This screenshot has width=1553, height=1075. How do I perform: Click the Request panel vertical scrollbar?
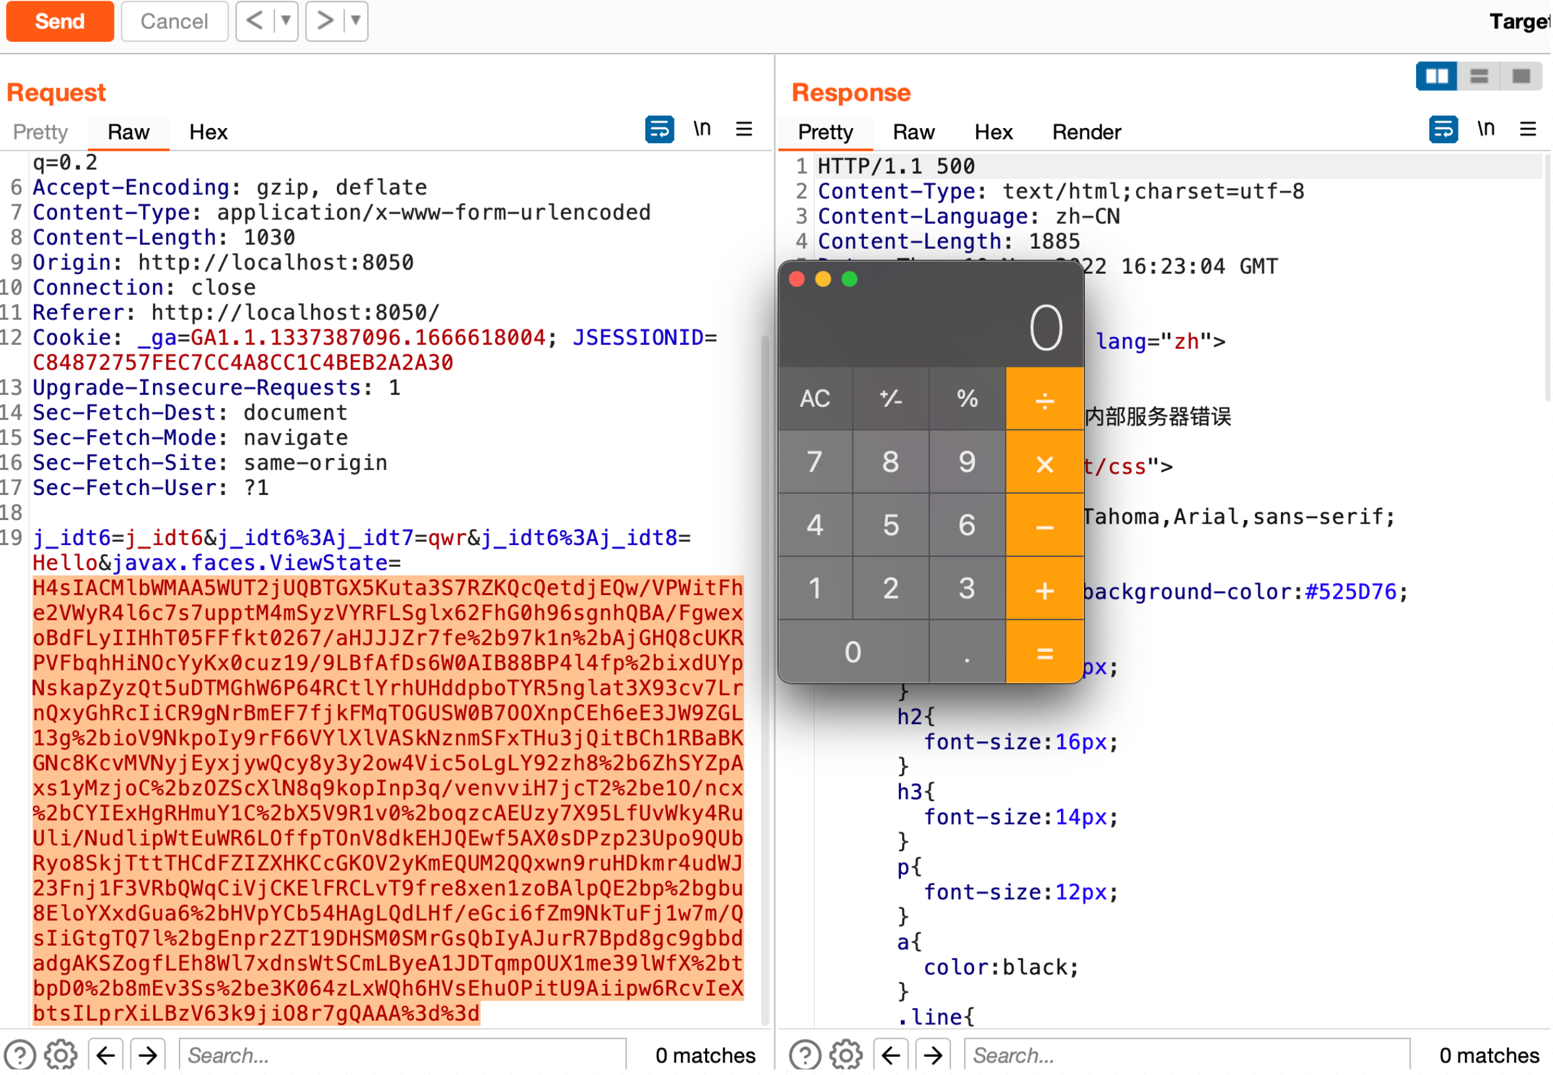point(765,680)
